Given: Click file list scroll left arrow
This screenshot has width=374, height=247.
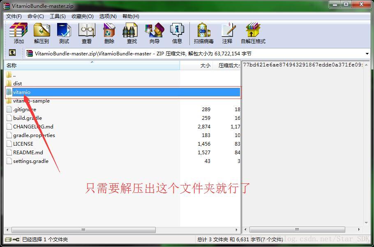Looking at the screenshot, I should [x=7, y=230].
